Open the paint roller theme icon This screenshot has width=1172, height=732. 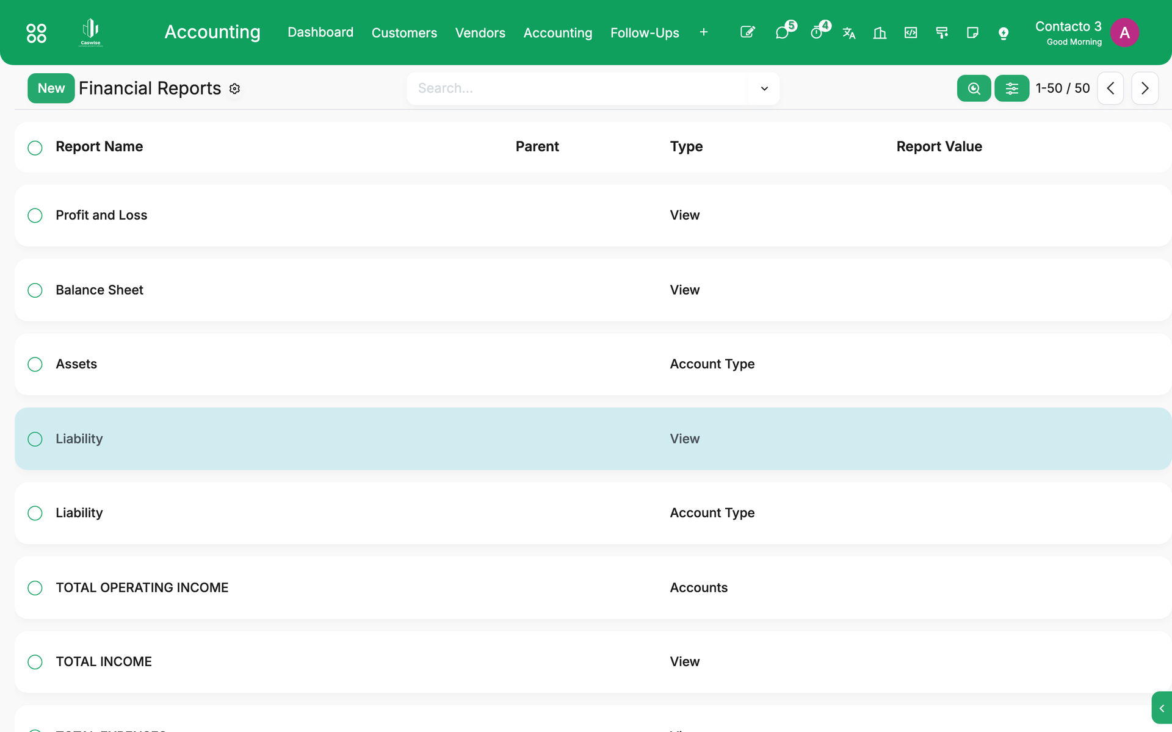pyautogui.click(x=942, y=33)
